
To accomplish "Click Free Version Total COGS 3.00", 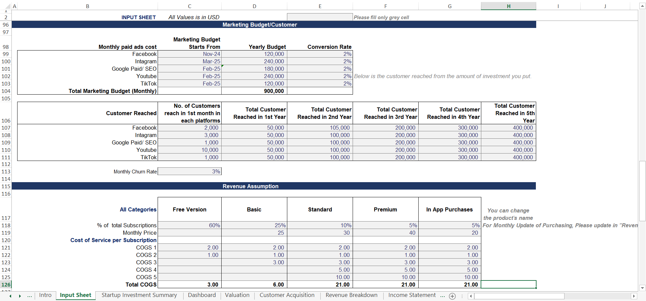I will [190, 285].
